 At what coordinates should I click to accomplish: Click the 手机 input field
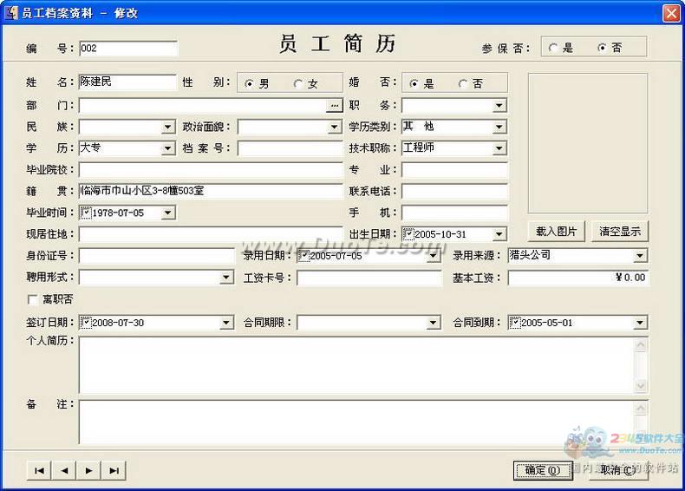pyautogui.click(x=454, y=213)
